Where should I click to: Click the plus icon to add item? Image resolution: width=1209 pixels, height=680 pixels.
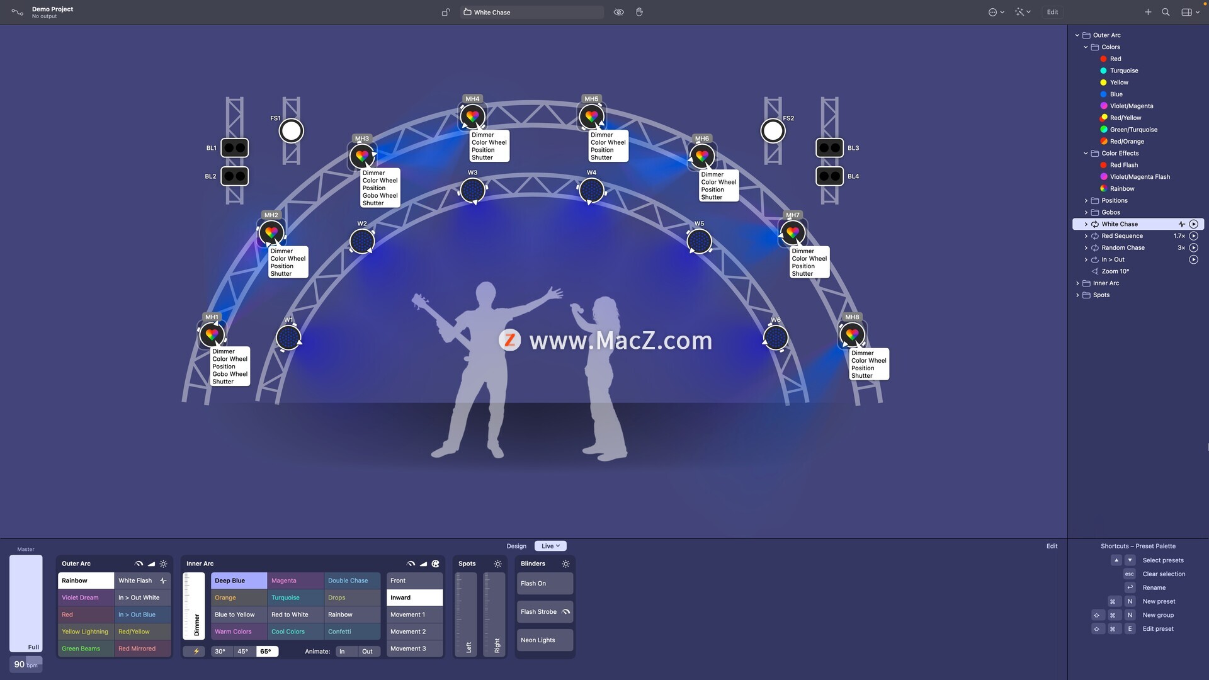click(1148, 12)
